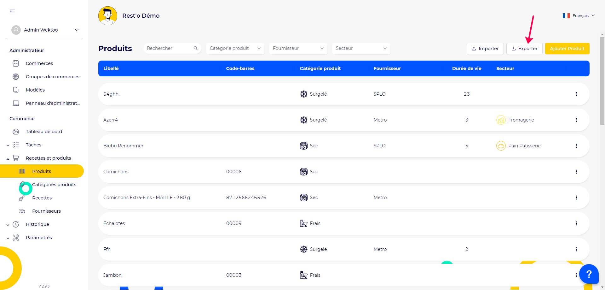Click the Fournisseurs truck icon
The image size is (605, 290).
pos(22,211)
